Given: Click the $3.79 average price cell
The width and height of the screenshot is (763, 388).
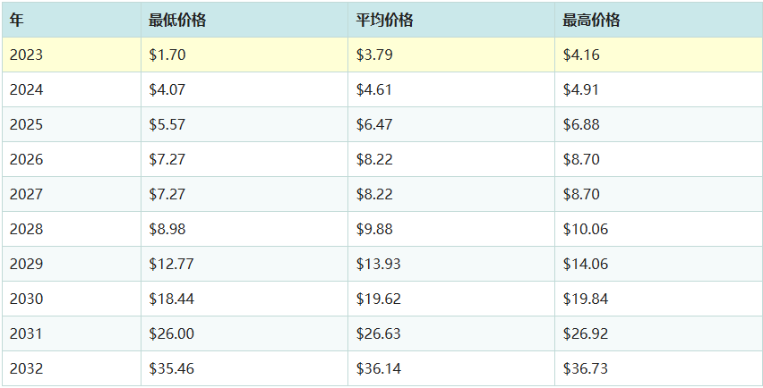Looking at the screenshot, I should click(x=374, y=55).
